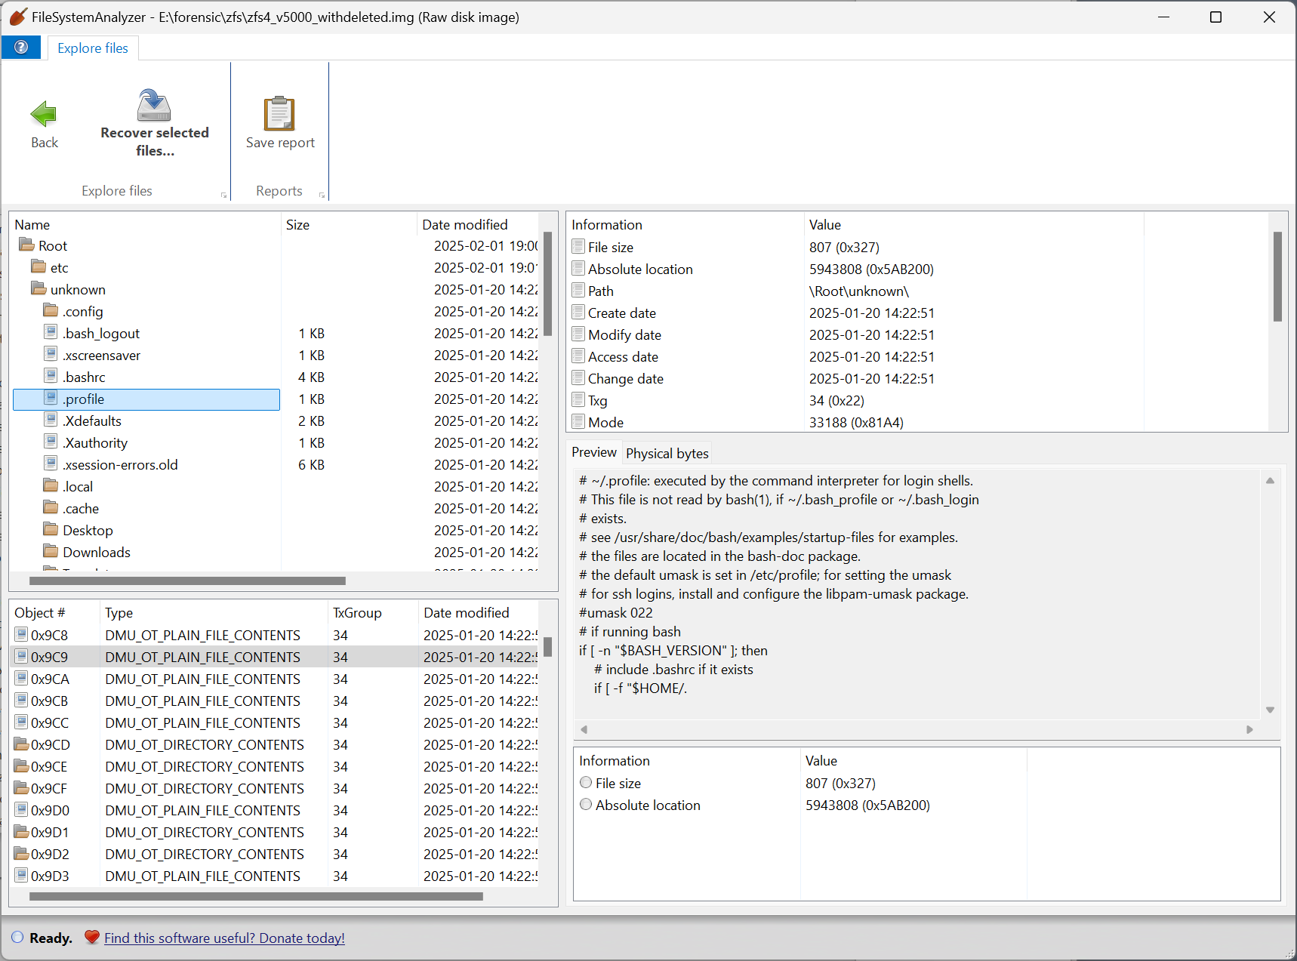Sort objects by TxGroup column header
Screen dimensions: 1297x961
[x=373, y=612]
